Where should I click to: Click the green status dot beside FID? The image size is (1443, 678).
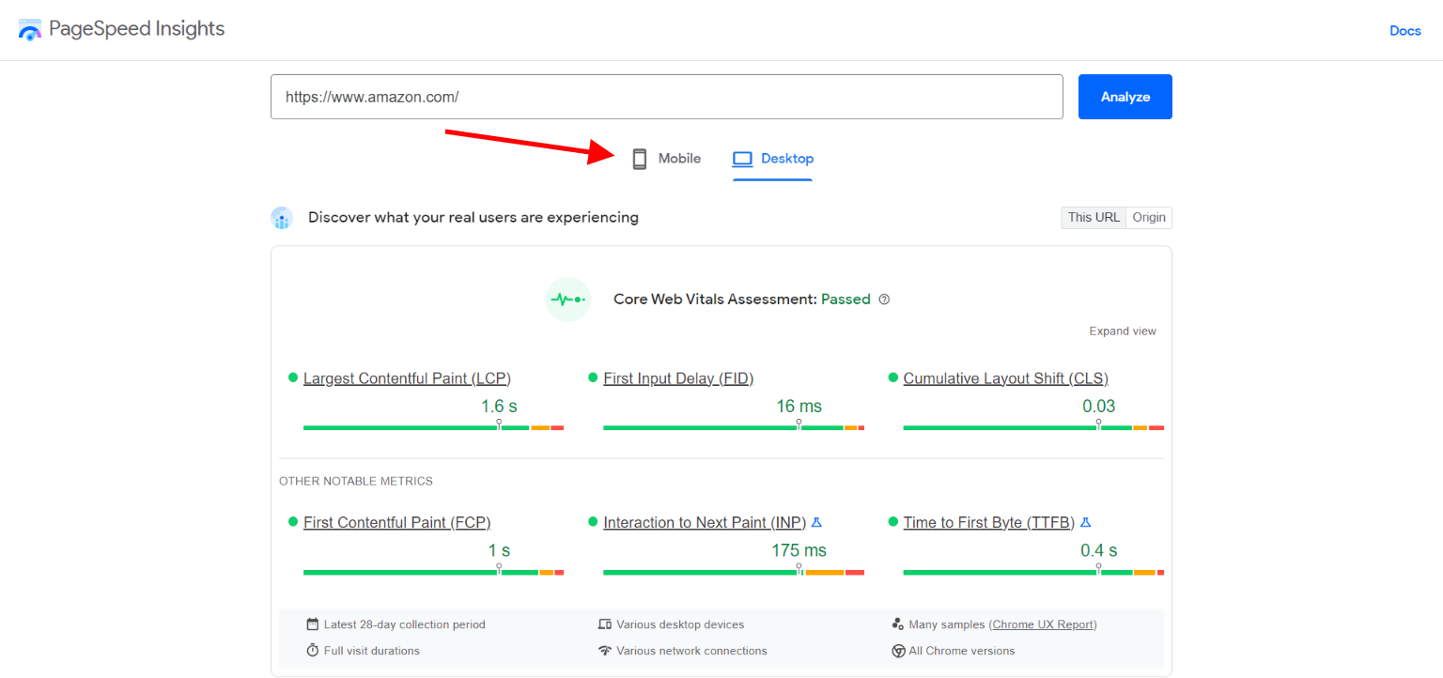(593, 378)
